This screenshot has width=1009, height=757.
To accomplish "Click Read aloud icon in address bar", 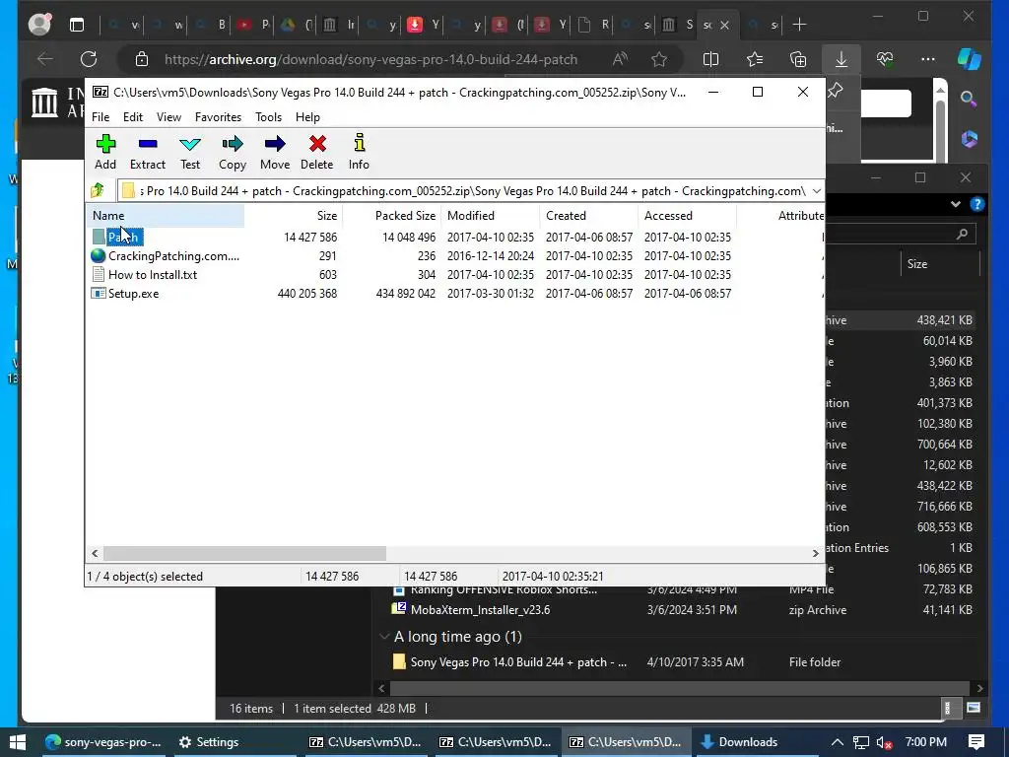I will pos(620,59).
